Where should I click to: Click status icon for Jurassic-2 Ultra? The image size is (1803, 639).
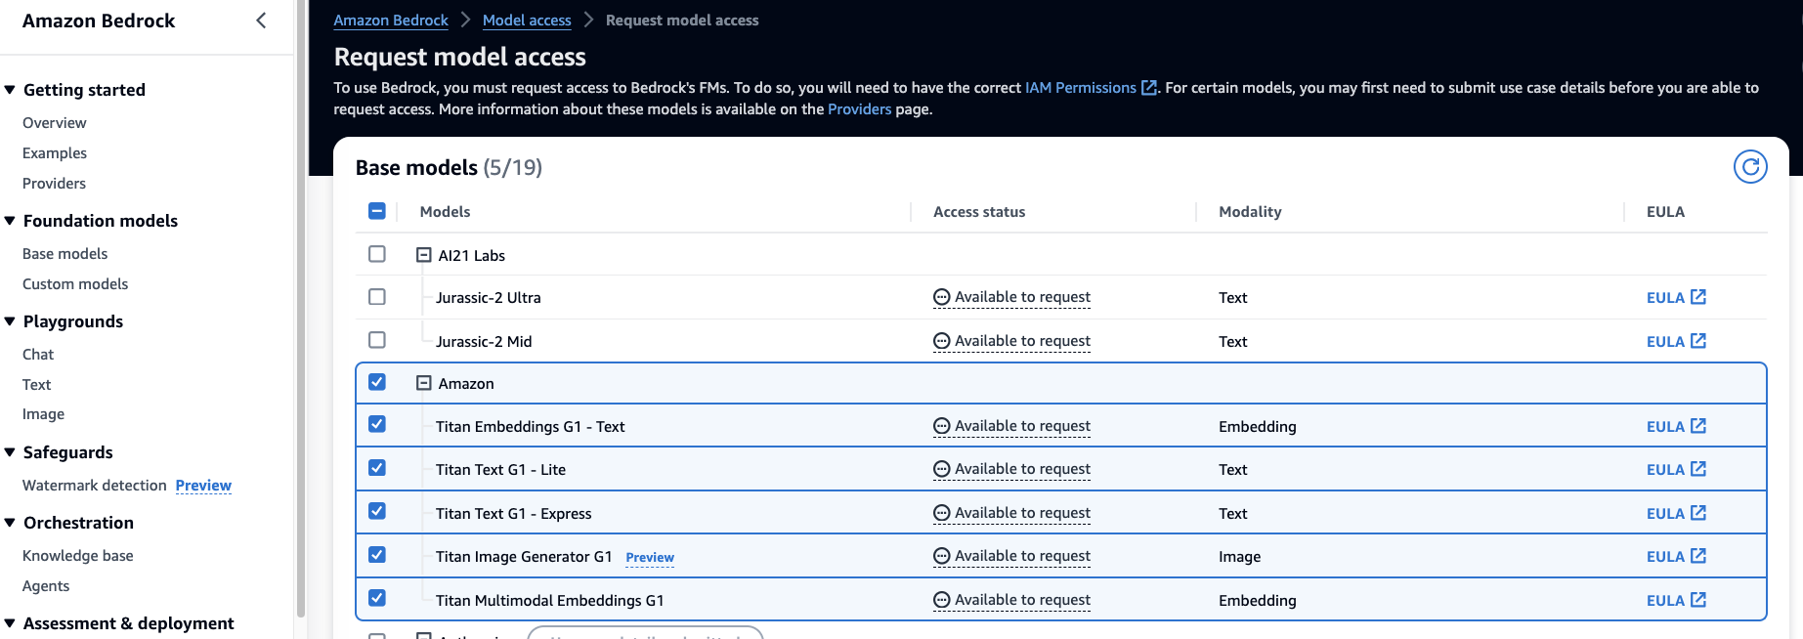click(941, 297)
